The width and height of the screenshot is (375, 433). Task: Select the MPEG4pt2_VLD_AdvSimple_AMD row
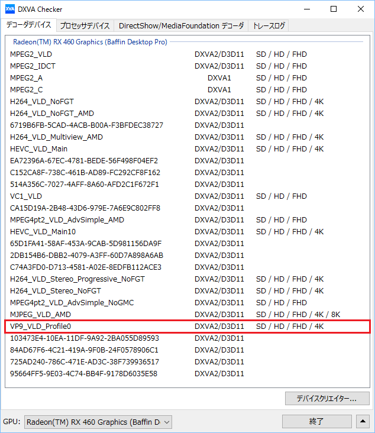pyautogui.click(x=187, y=220)
